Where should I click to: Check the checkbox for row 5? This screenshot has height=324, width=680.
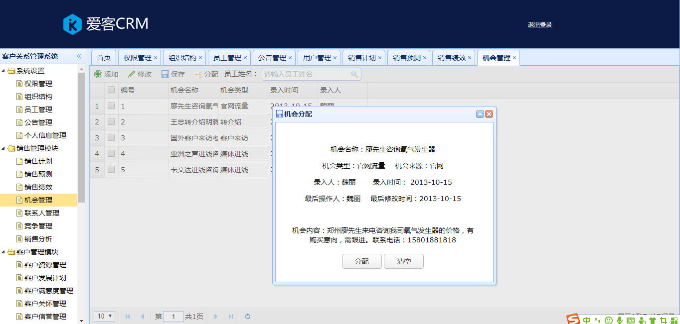111,170
